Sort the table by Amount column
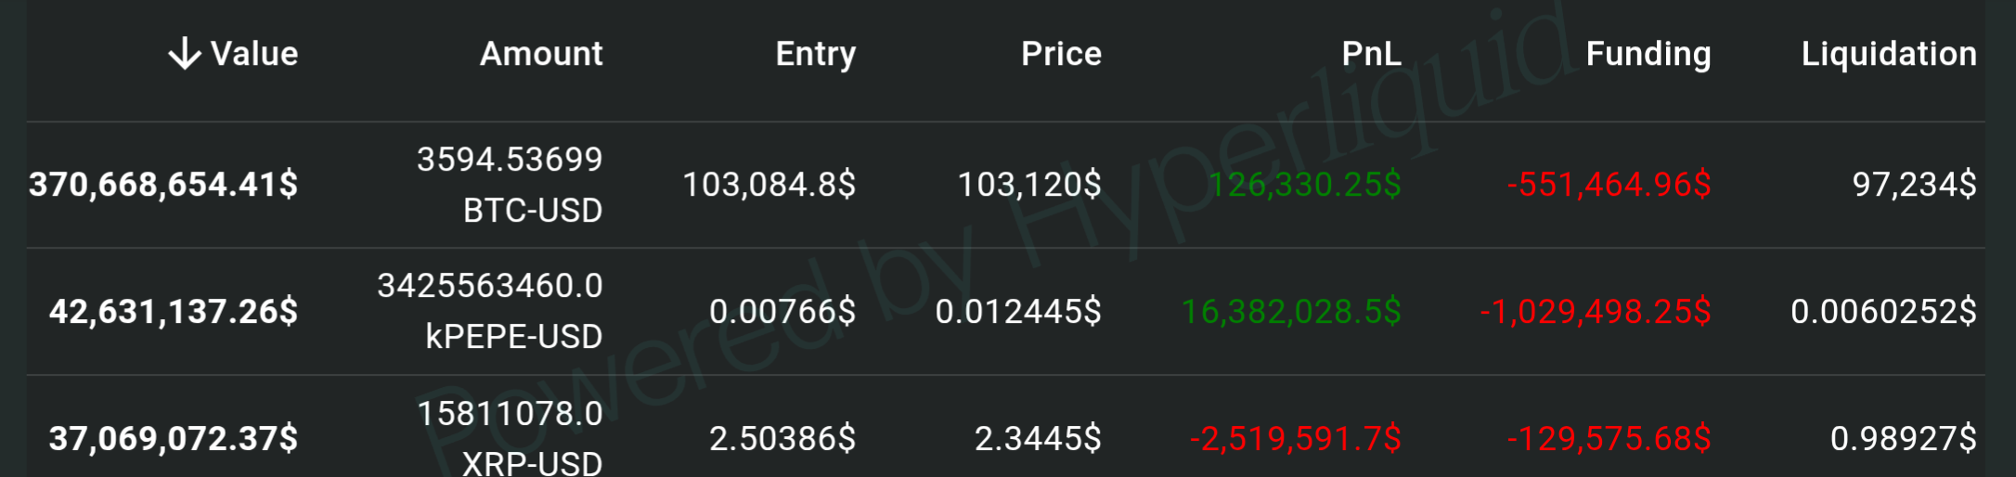The height and width of the screenshot is (477, 2016). (541, 54)
